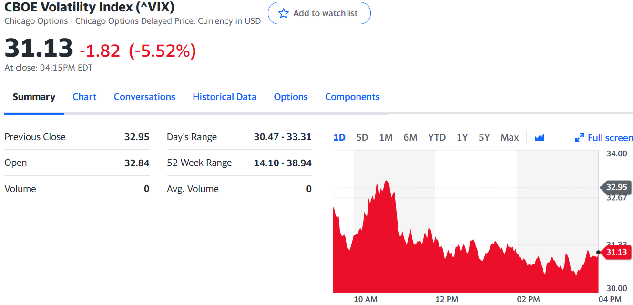The height and width of the screenshot is (305, 633).
Task: Click the Volume label
Action: pos(20,189)
